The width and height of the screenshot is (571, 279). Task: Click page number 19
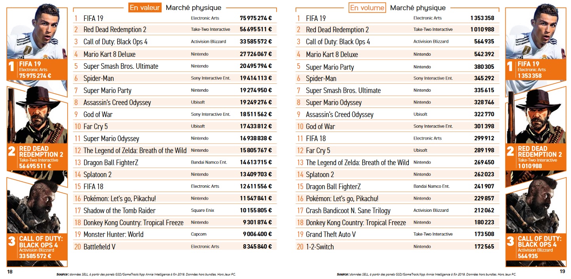[x=563, y=271]
